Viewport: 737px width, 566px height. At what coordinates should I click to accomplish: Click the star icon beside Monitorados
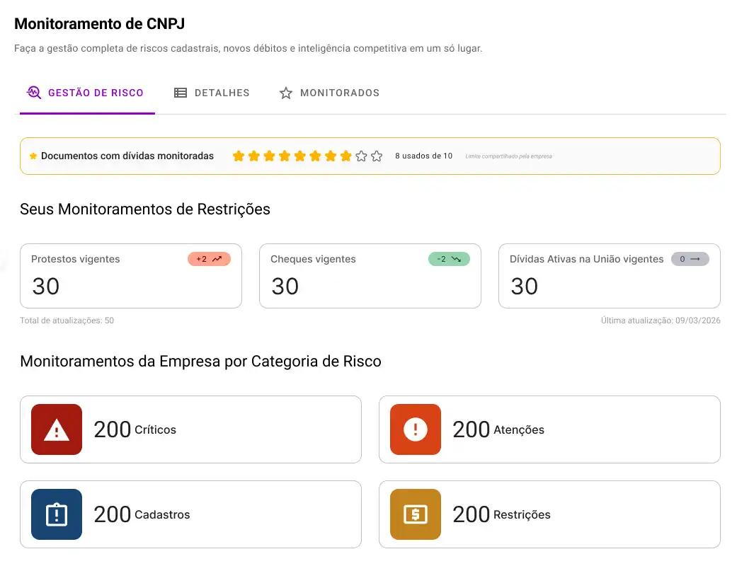coord(285,92)
